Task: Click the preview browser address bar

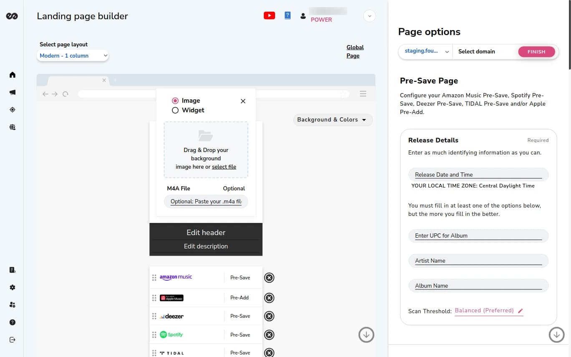Action: [x=214, y=94]
